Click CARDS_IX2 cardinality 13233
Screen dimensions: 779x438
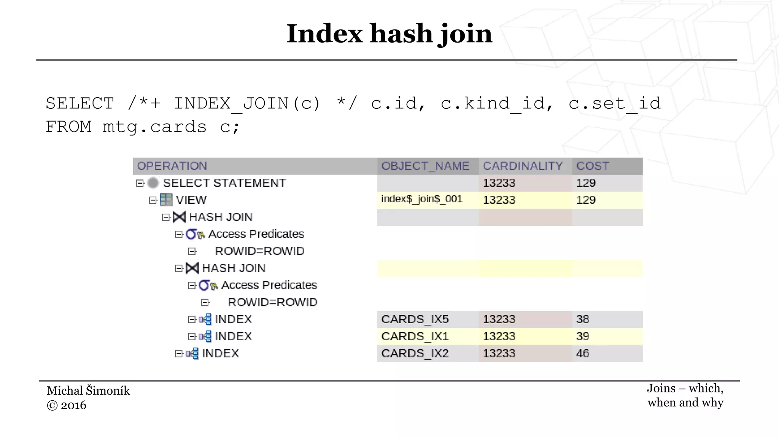click(499, 354)
